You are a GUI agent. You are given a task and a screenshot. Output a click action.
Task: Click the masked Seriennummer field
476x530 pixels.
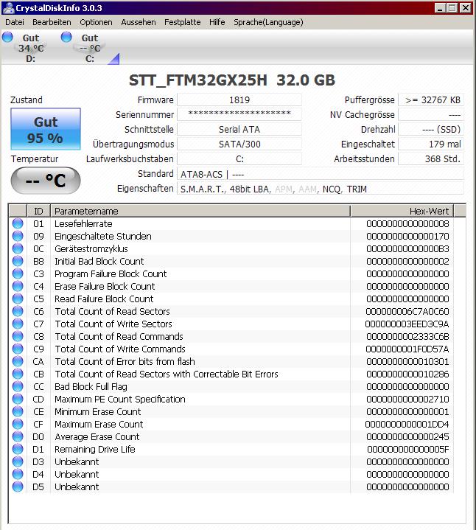tap(239, 114)
